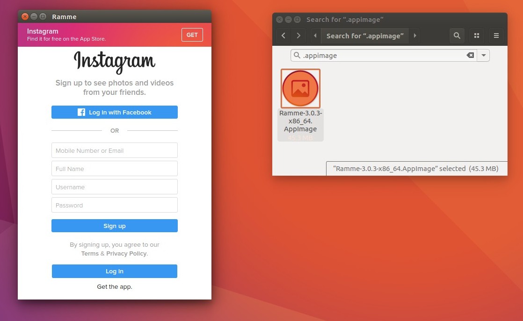Close the Ramme window
The height and width of the screenshot is (321, 523).
[x=25, y=16]
